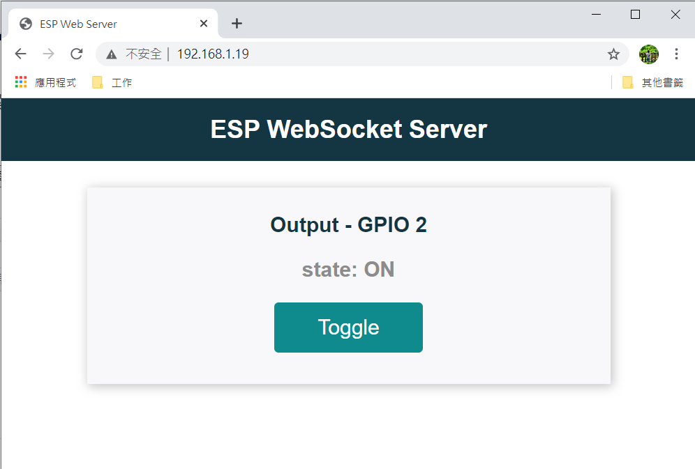Select the ESP Web Server tab
The height and width of the screenshot is (469, 695).
105,24
